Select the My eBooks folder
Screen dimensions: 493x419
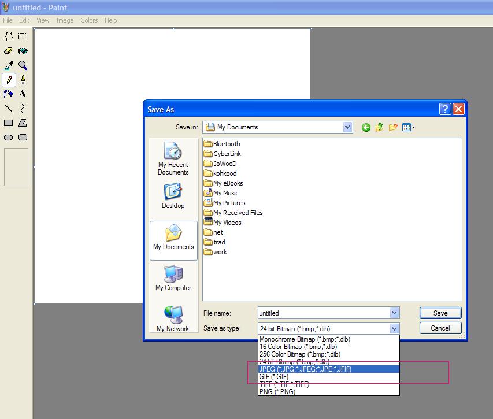(x=223, y=183)
